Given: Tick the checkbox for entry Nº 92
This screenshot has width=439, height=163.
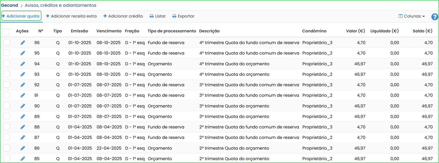Looking at the screenshot, I should (x=7, y=85).
